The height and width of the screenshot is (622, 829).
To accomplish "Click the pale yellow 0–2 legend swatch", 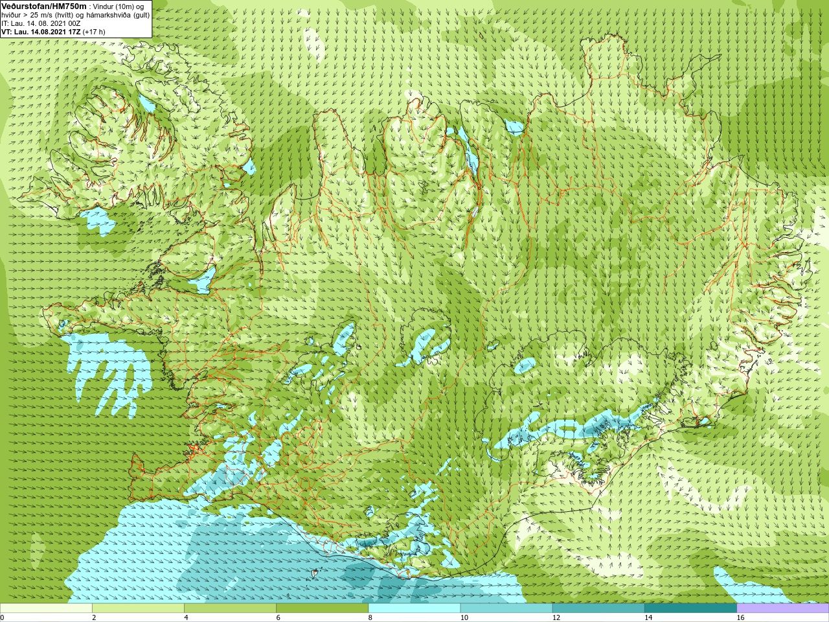I will click(46, 608).
